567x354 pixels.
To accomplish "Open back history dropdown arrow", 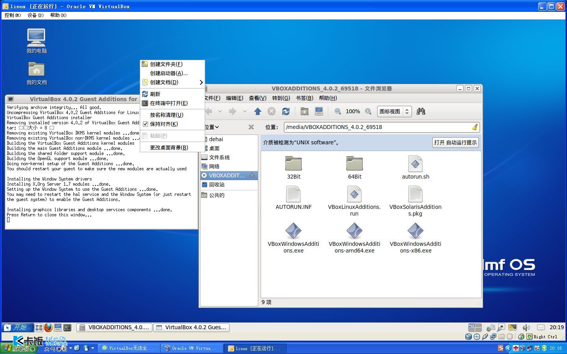I will coord(220,112).
